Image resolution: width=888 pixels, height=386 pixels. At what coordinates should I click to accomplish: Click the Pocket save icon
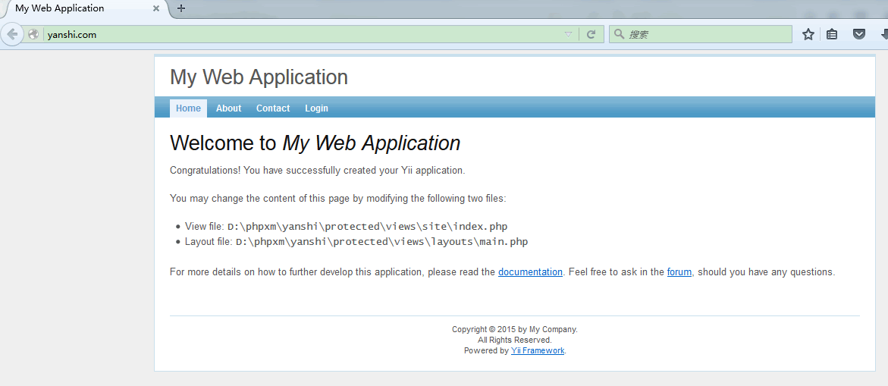[859, 34]
